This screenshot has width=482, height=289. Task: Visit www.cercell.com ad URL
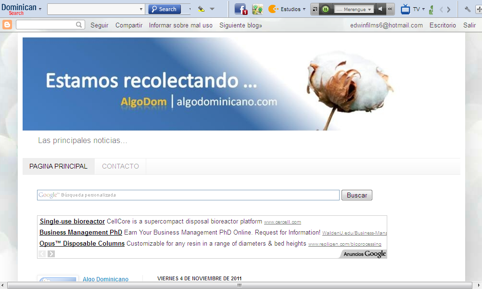[282, 222]
